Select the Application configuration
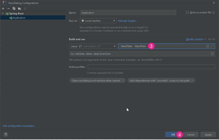The height and width of the screenshot is (140, 219). [x=33, y=18]
